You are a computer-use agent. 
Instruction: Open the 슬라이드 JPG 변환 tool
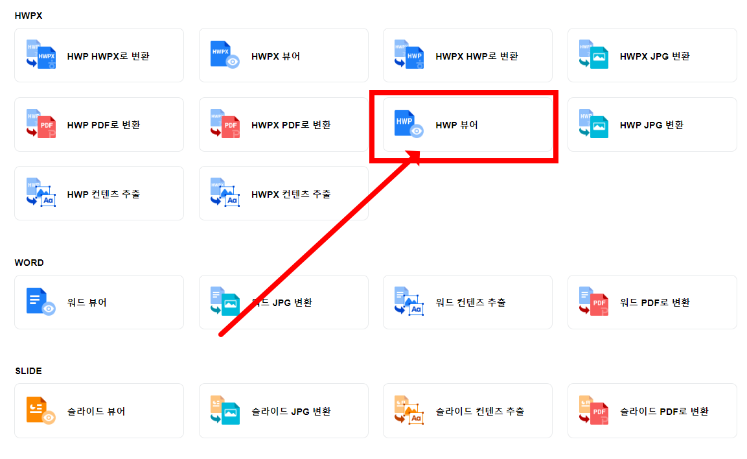pos(283,410)
